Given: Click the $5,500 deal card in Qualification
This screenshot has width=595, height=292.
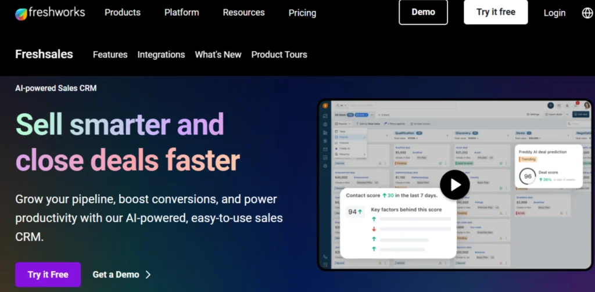Looking at the screenshot, I should click(x=422, y=156).
